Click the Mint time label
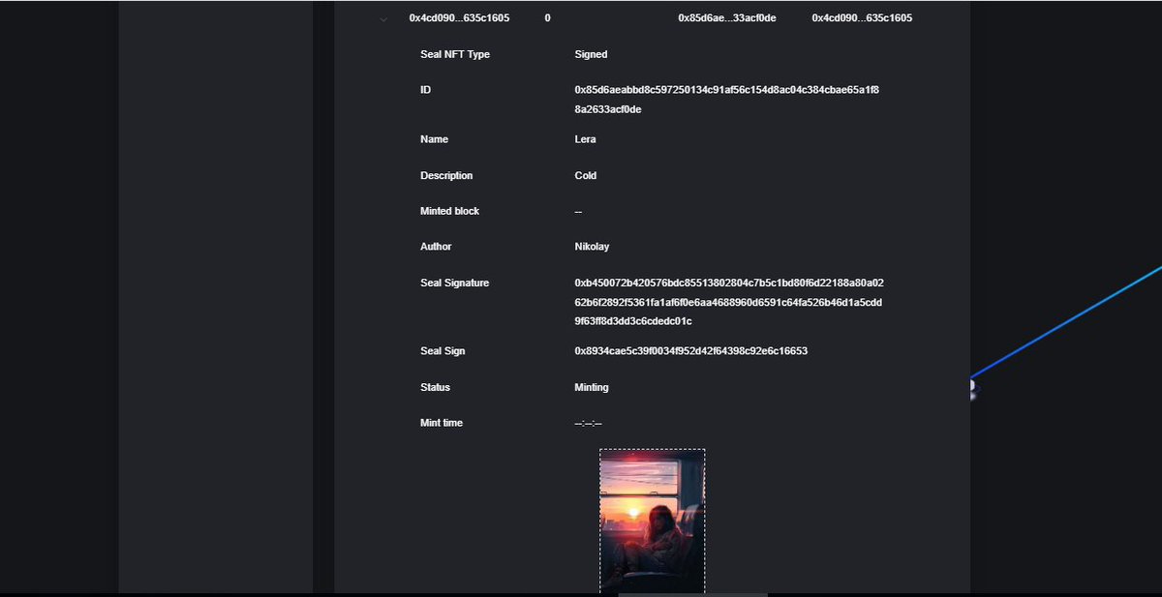The height and width of the screenshot is (597, 1162). tap(442, 423)
